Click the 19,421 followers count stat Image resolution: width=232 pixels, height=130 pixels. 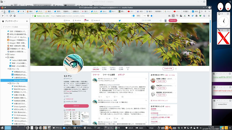(x=113, y=69)
